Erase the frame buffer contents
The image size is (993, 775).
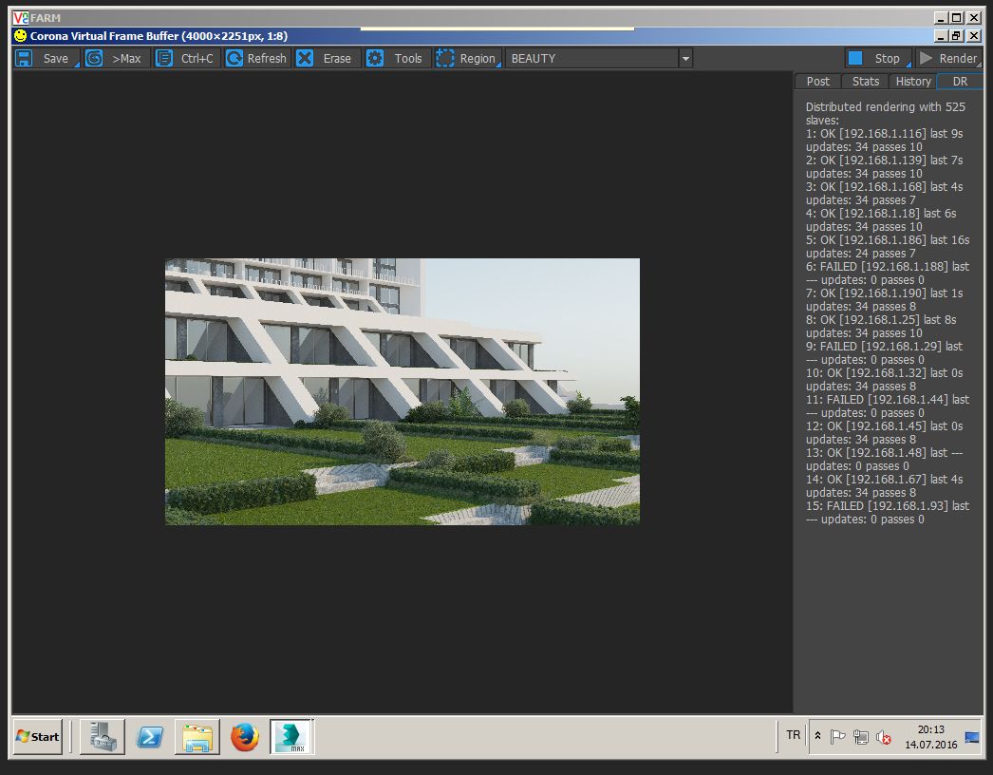[x=327, y=58]
